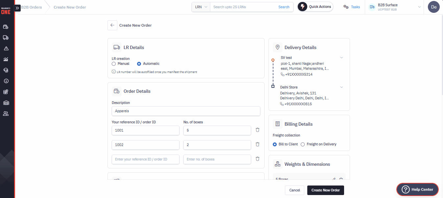
Task: Click the +91XXXXXX5314 phone number
Action: (x=299, y=74)
